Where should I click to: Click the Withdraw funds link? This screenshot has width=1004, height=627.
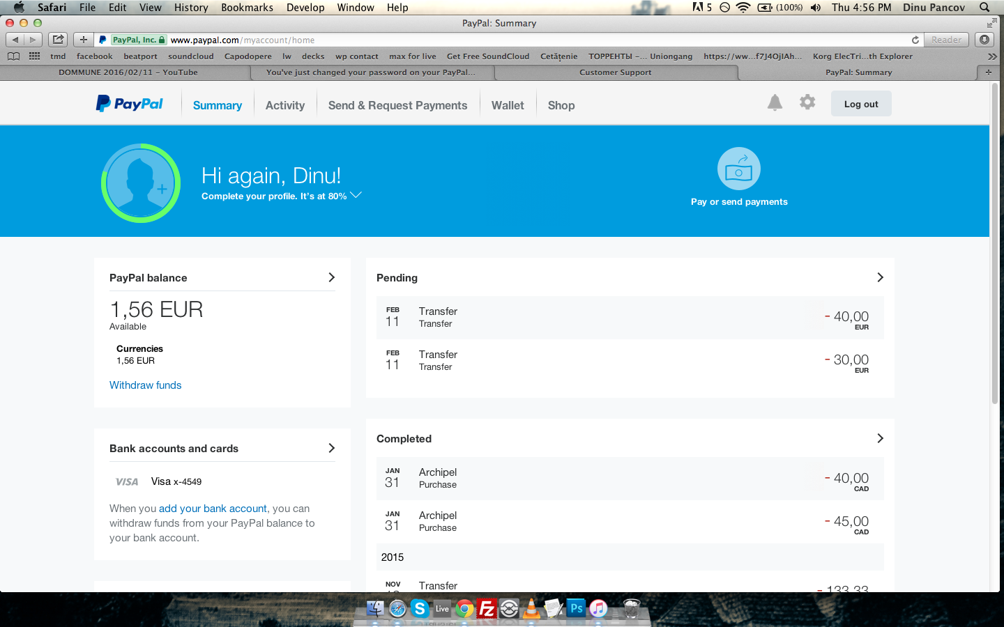[145, 385]
